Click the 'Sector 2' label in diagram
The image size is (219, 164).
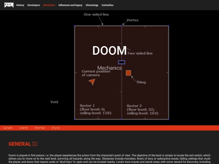[134, 106]
